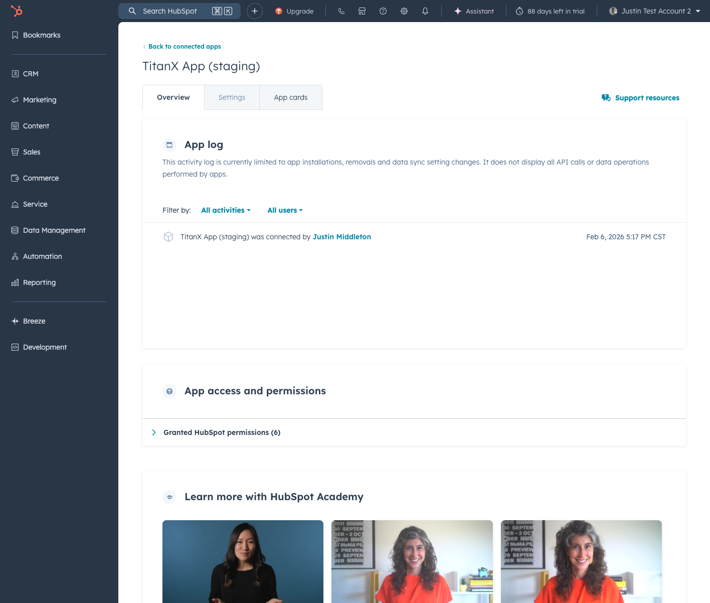Open the Content menu

coord(30,126)
